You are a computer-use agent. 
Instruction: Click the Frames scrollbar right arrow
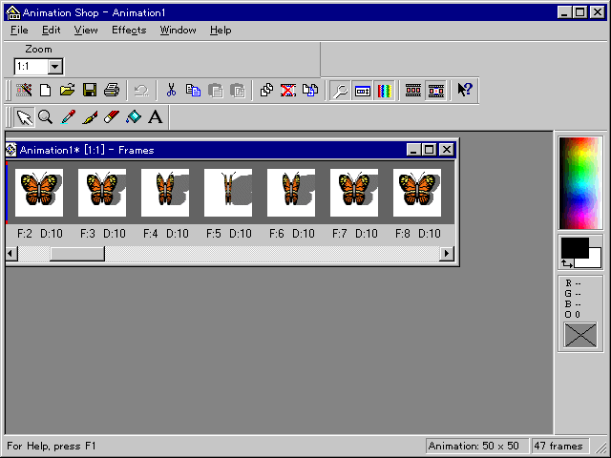coord(447,254)
